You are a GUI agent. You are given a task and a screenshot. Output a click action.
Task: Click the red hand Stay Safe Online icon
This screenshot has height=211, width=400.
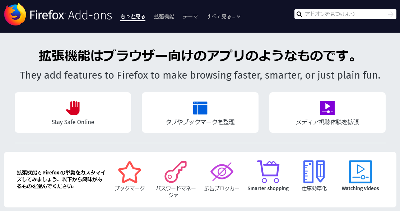[73, 108]
